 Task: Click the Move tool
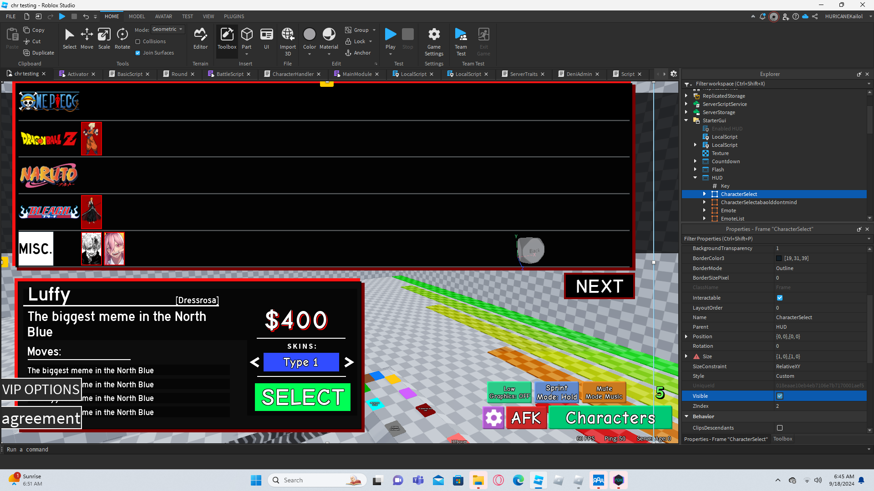click(86, 38)
